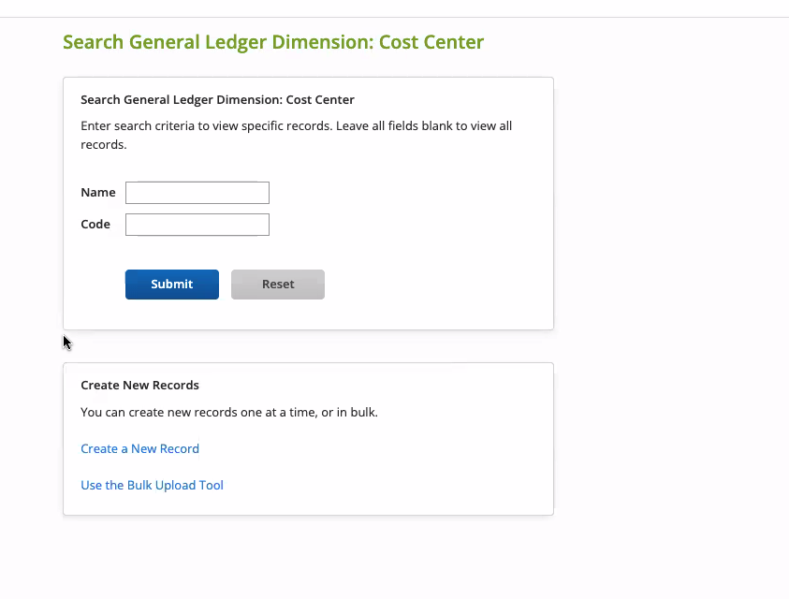The height and width of the screenshot is (599, 789).
Task: Focus the text box beside the Name label
Action: tap(197, 193)
